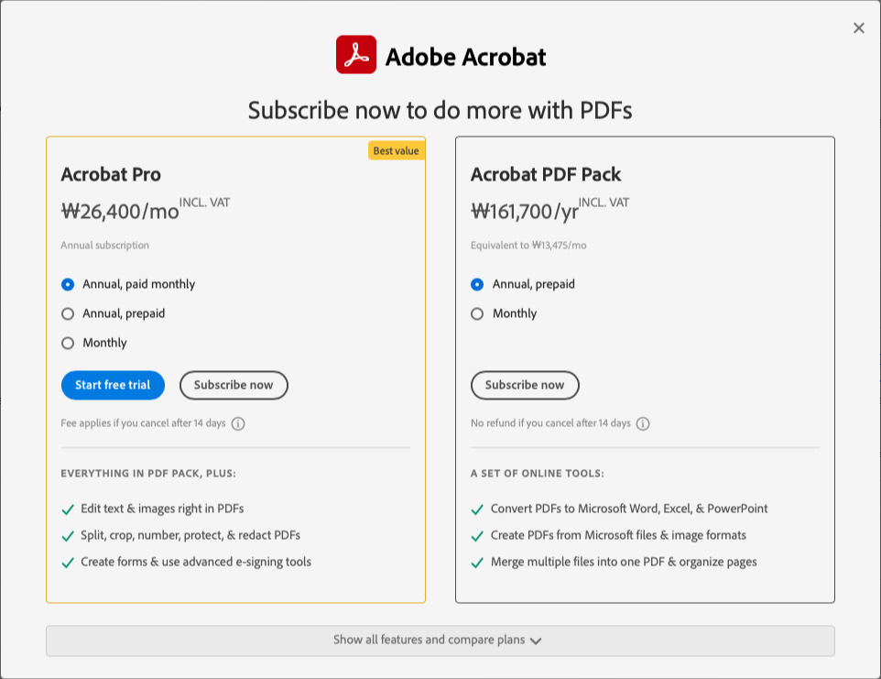This screenshot has height=679, width=881.
Task: Click checkmark next to 'Edit text & images'
Action: tap(68, 509)
